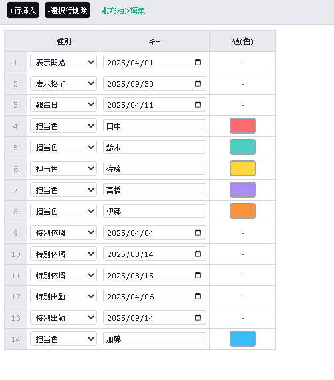Edit the 加藤 key field
This screenshot has height=380, width=334.
coord(154,339)
